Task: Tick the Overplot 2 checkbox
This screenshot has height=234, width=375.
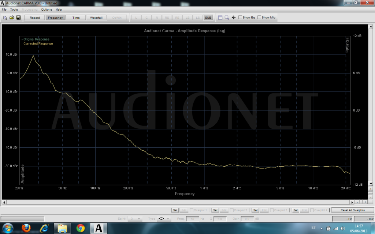Action: 232,210
